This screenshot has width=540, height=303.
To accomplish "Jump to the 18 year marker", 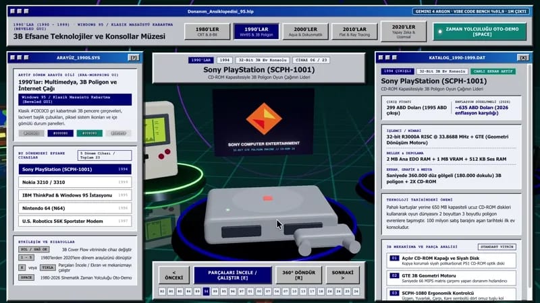I will point(321,292).
